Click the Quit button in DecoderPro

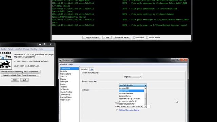pyautogui.click(x=24, y=80)
